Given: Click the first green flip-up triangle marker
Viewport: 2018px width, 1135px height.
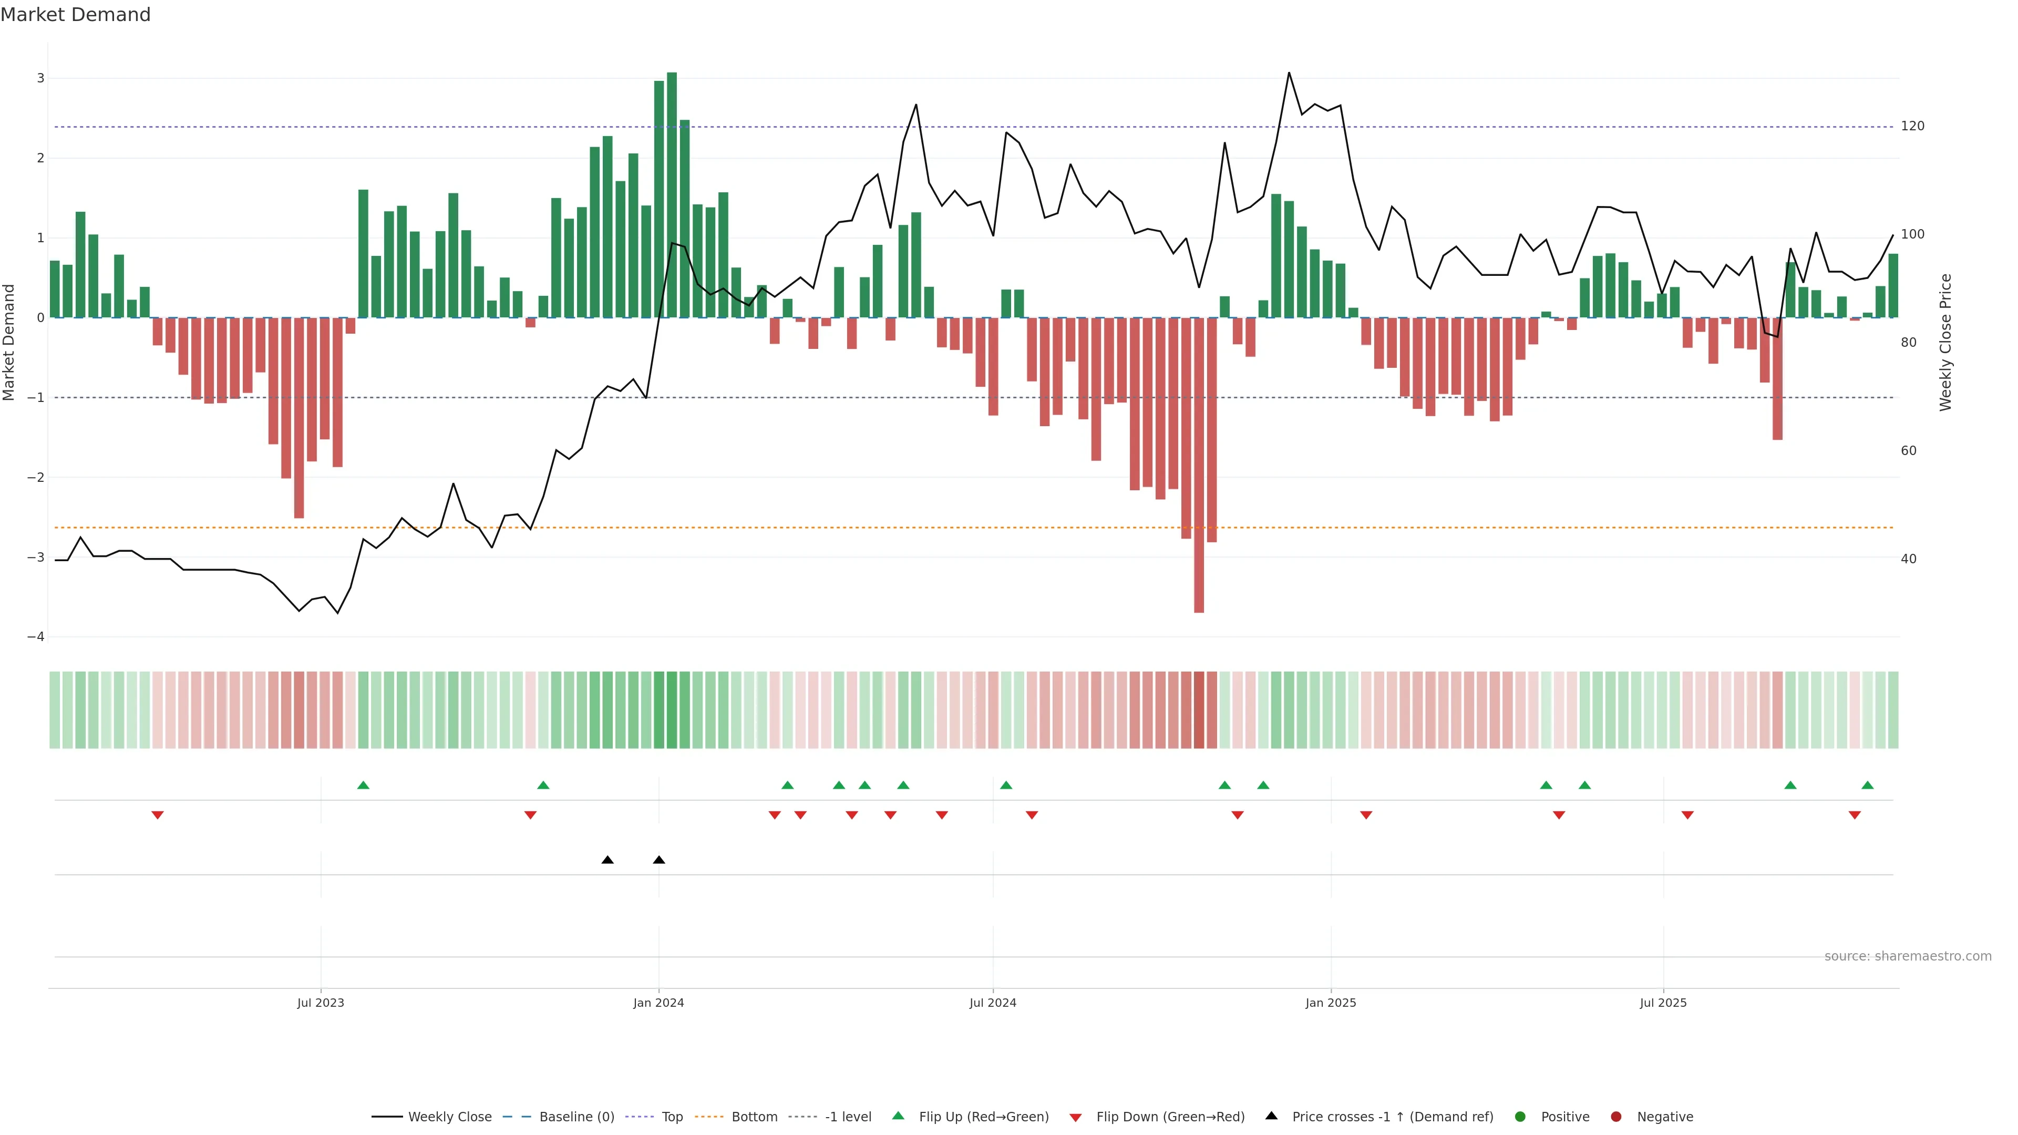Looking at the screenshot, I should coord(363,785).
